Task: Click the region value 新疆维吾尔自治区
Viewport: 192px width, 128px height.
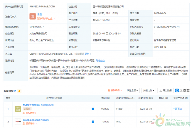Action: coord(102,40)
